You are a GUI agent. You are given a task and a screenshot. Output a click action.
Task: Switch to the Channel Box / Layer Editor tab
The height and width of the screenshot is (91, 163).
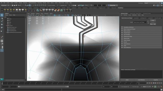tap(135, 13)
